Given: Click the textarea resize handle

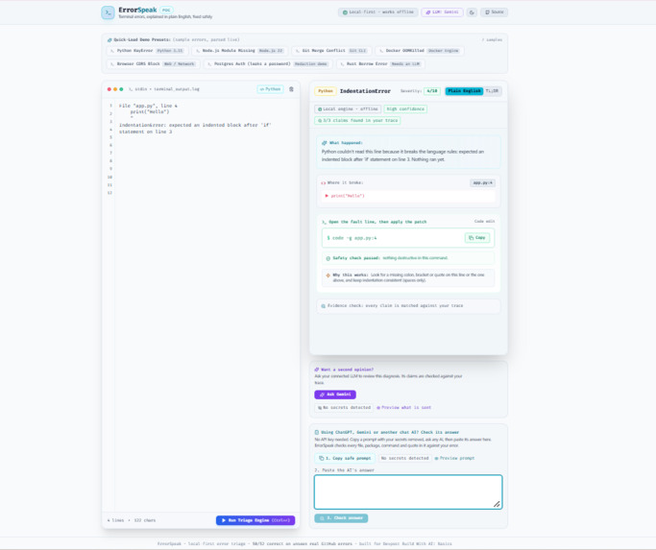Looking at the screenshot, I should coord(497,504).
